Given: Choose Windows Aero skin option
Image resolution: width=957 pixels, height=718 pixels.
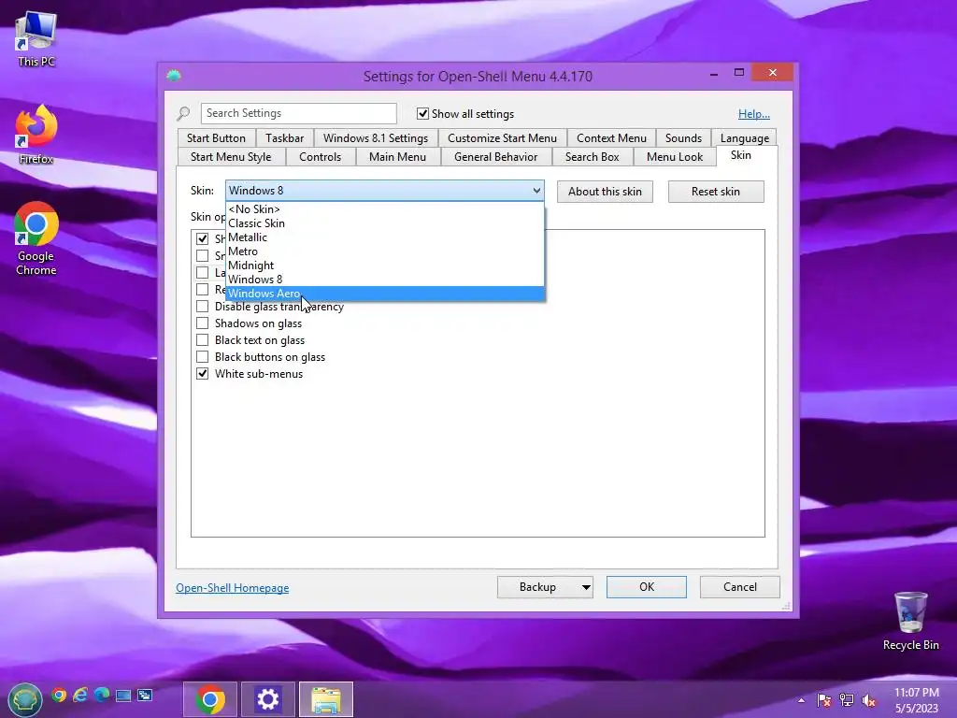Looking at the screenshot, I should click(385, 294).
